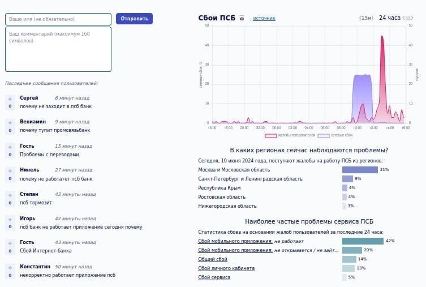
Task: Click the camera snapshot icon beside Сбои ПСБ
Action: tap(242, 18)
